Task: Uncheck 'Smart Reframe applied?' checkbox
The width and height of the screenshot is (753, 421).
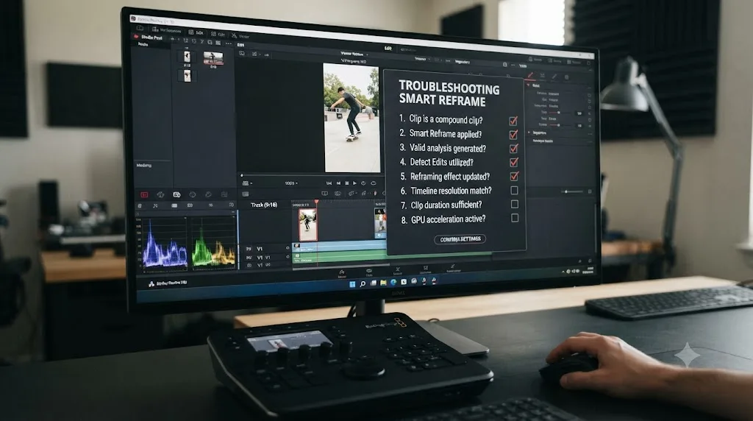Action: point(513,135)
